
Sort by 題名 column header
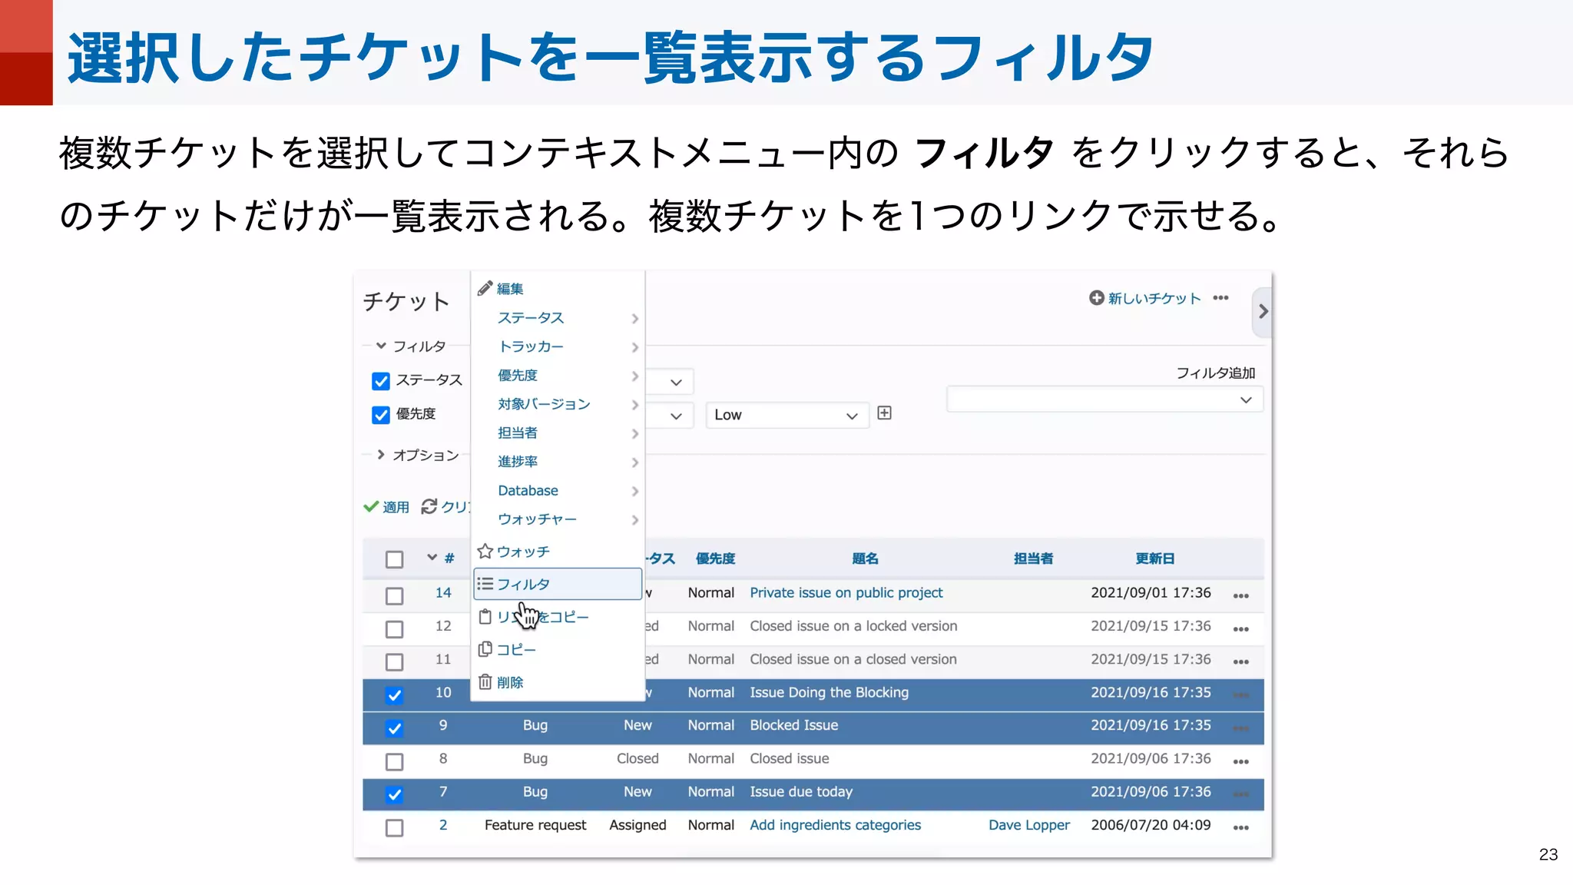coord(865,559)
